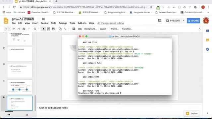Click the Redo arrow in toolbar

pos(19,29)
